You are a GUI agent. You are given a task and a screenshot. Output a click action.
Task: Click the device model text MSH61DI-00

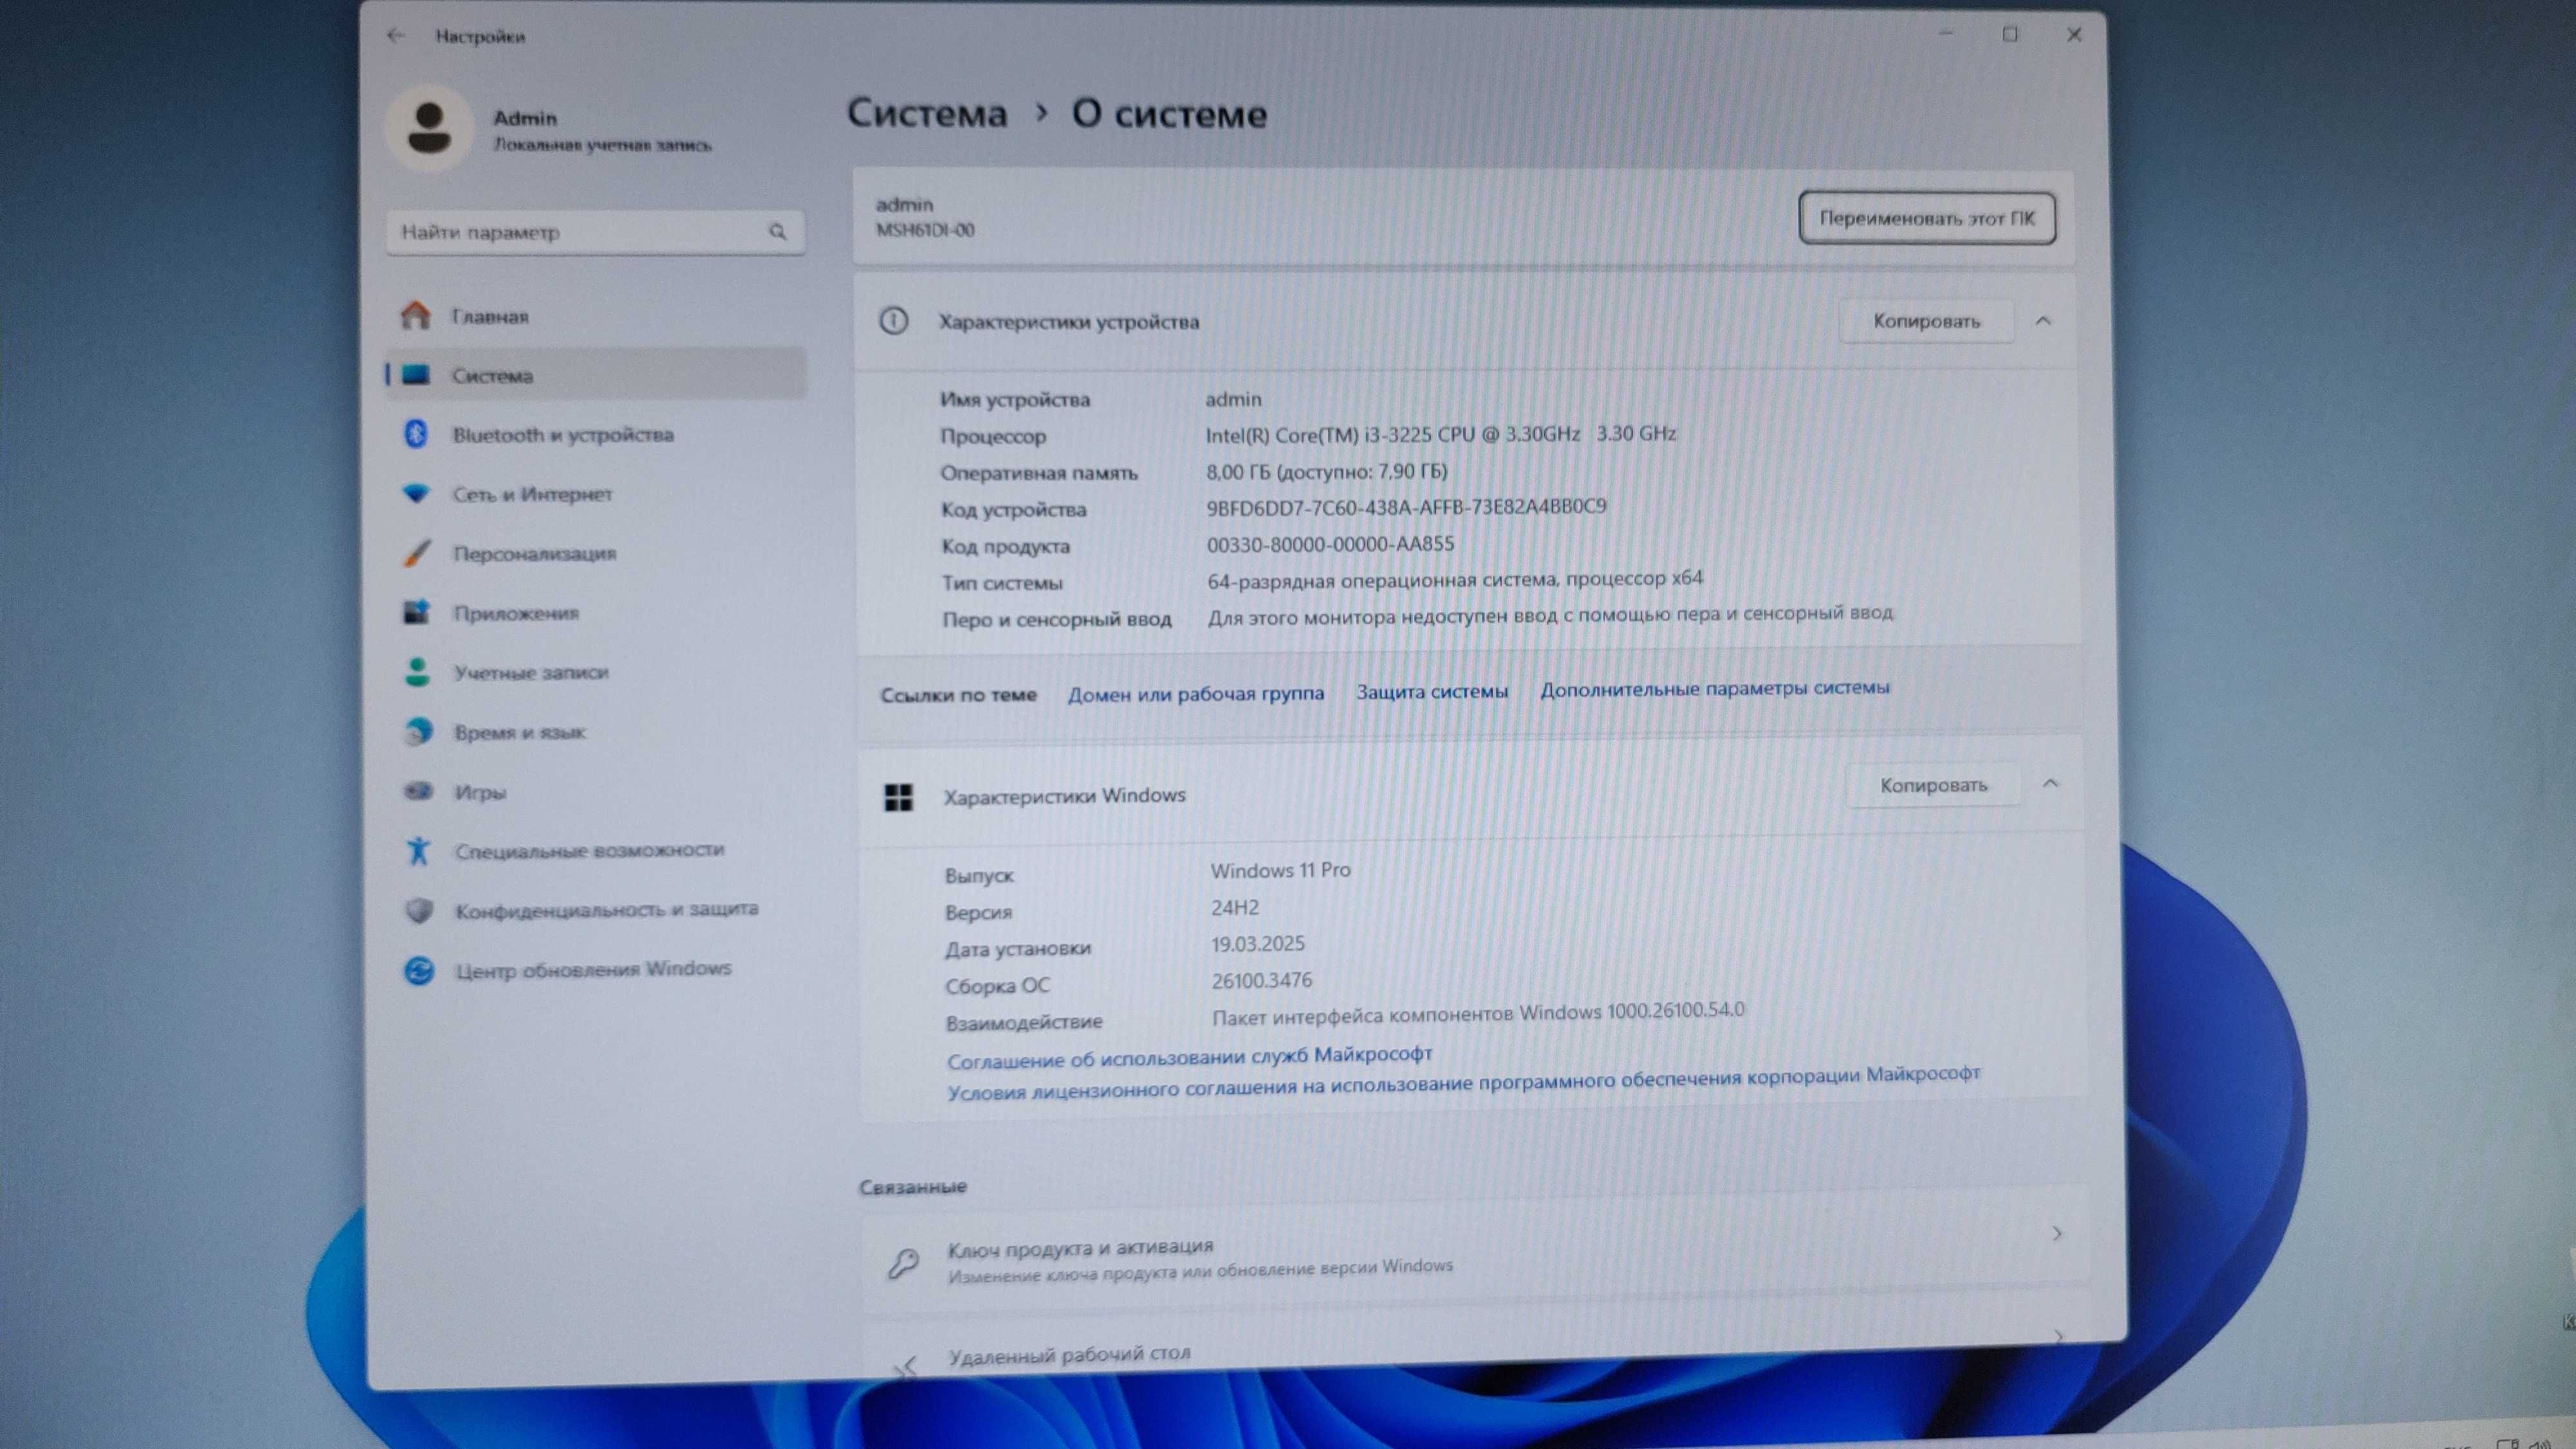tap(925, 230)
